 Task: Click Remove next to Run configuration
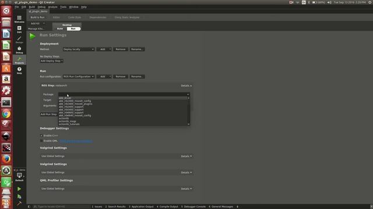tap(121, 77)
